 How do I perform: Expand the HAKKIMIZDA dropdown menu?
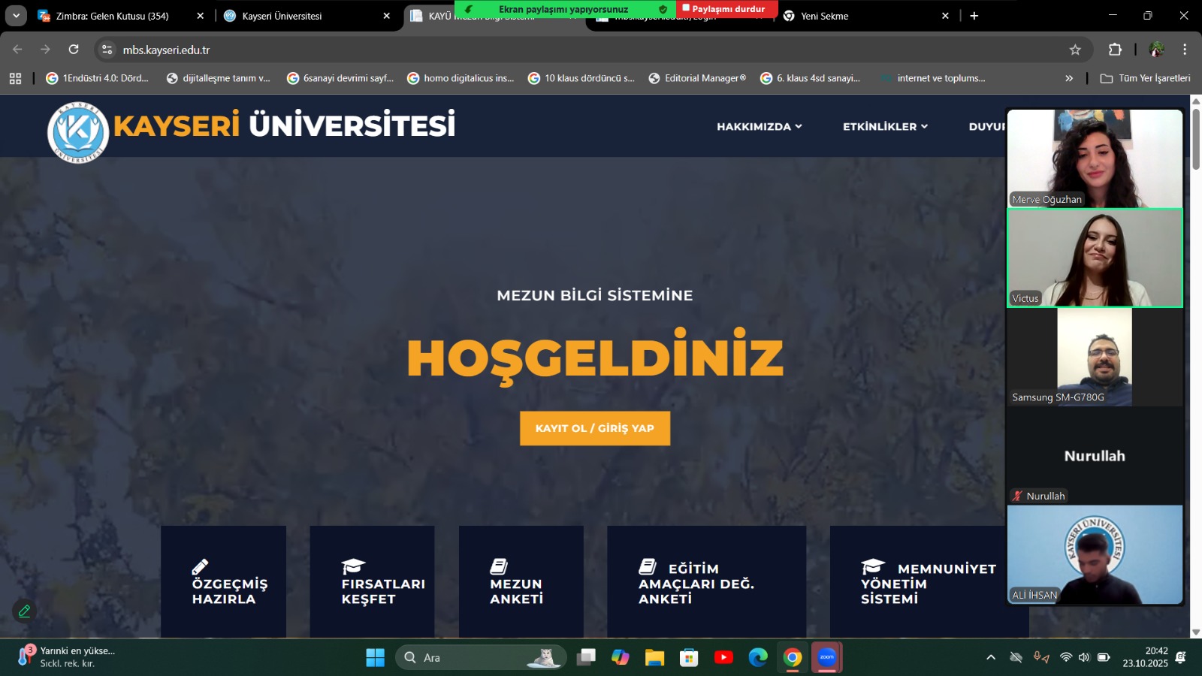[x=759, y=126]
